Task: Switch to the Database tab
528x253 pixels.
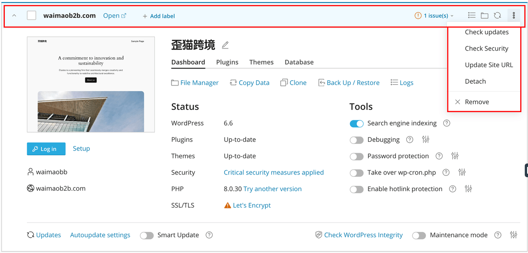Action: (299, 62)
